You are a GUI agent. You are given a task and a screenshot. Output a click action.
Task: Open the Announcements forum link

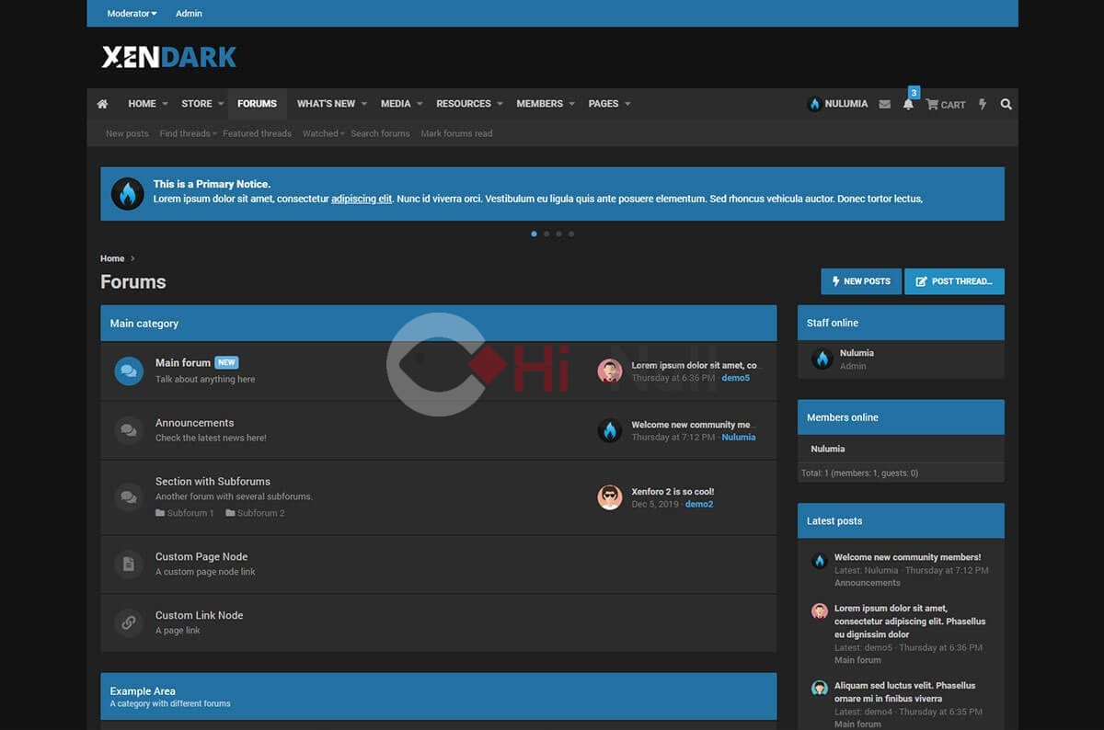click(194, 423)
